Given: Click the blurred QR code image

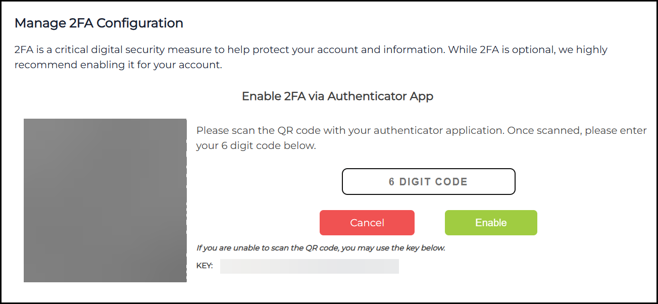Looking at the screenshot, I should click(105, 200).
